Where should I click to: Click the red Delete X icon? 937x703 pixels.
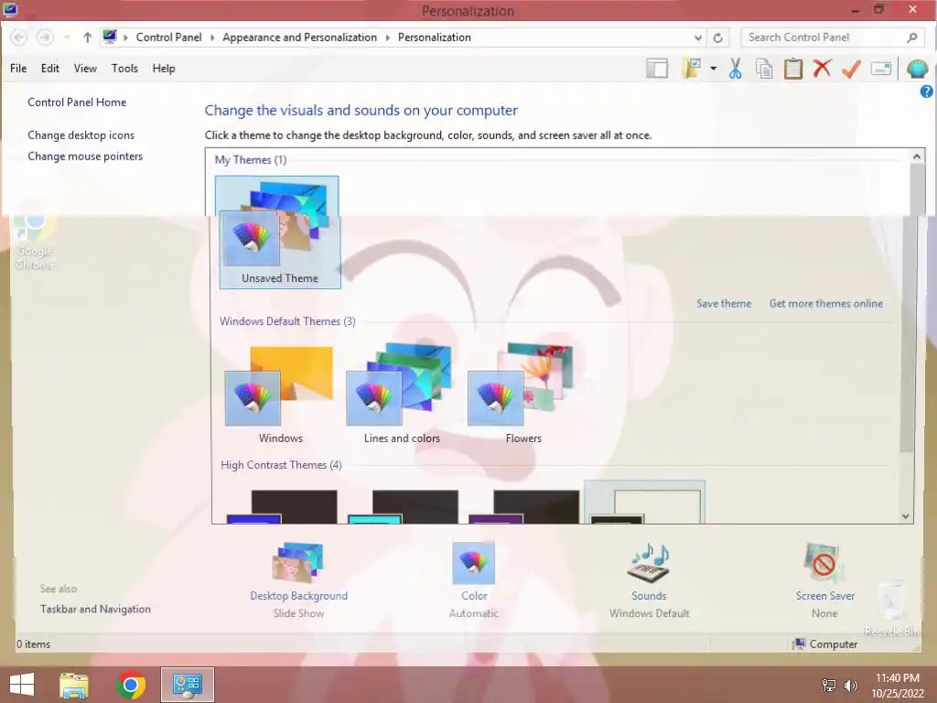click(x=823, y=68)
